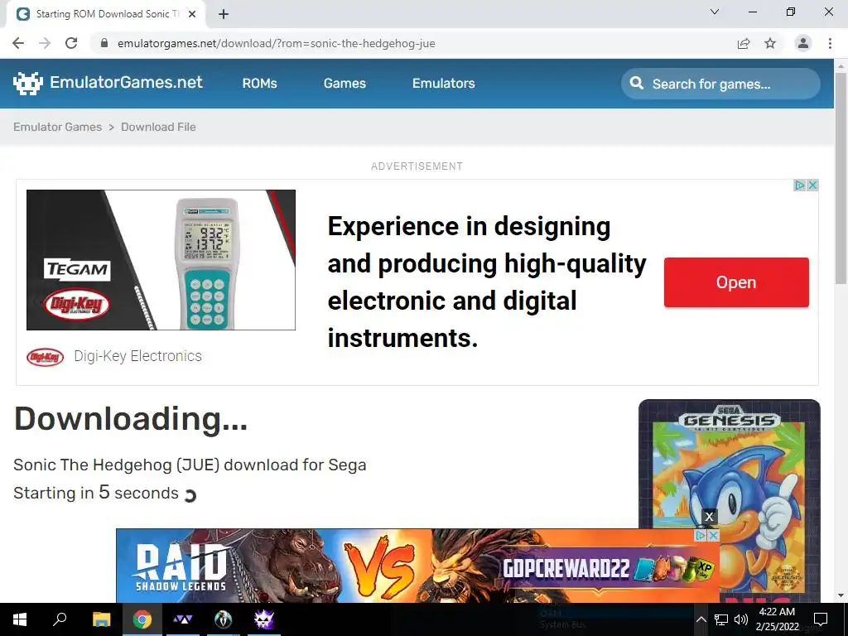
Task: Click the network tray icon
Action: pyautogui.click(x=721, y=619)
